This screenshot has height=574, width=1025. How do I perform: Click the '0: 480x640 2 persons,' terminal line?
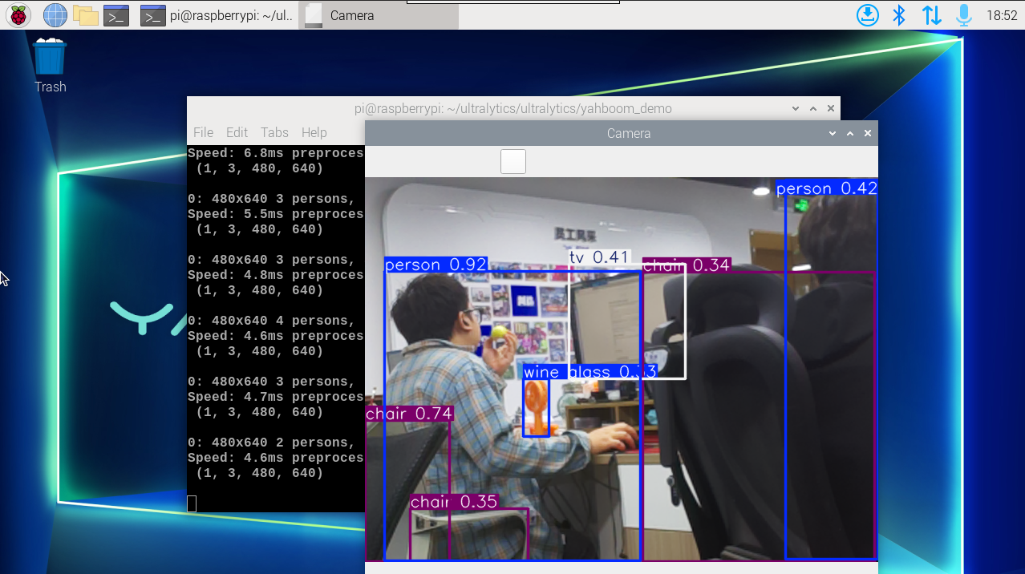coord(271,443)
